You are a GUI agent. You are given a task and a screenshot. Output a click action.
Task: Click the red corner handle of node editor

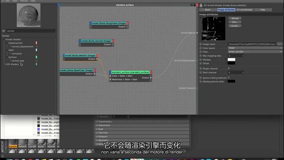click(197, 5)
